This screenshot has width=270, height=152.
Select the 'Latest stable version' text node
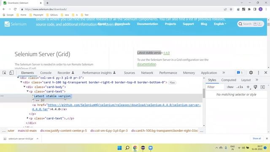52,96
